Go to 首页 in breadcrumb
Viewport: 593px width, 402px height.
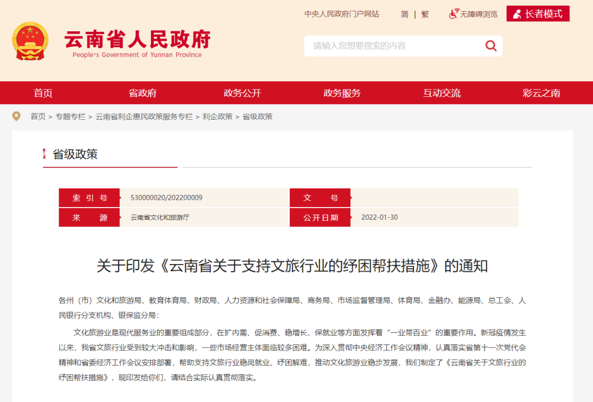pos(38,116)
